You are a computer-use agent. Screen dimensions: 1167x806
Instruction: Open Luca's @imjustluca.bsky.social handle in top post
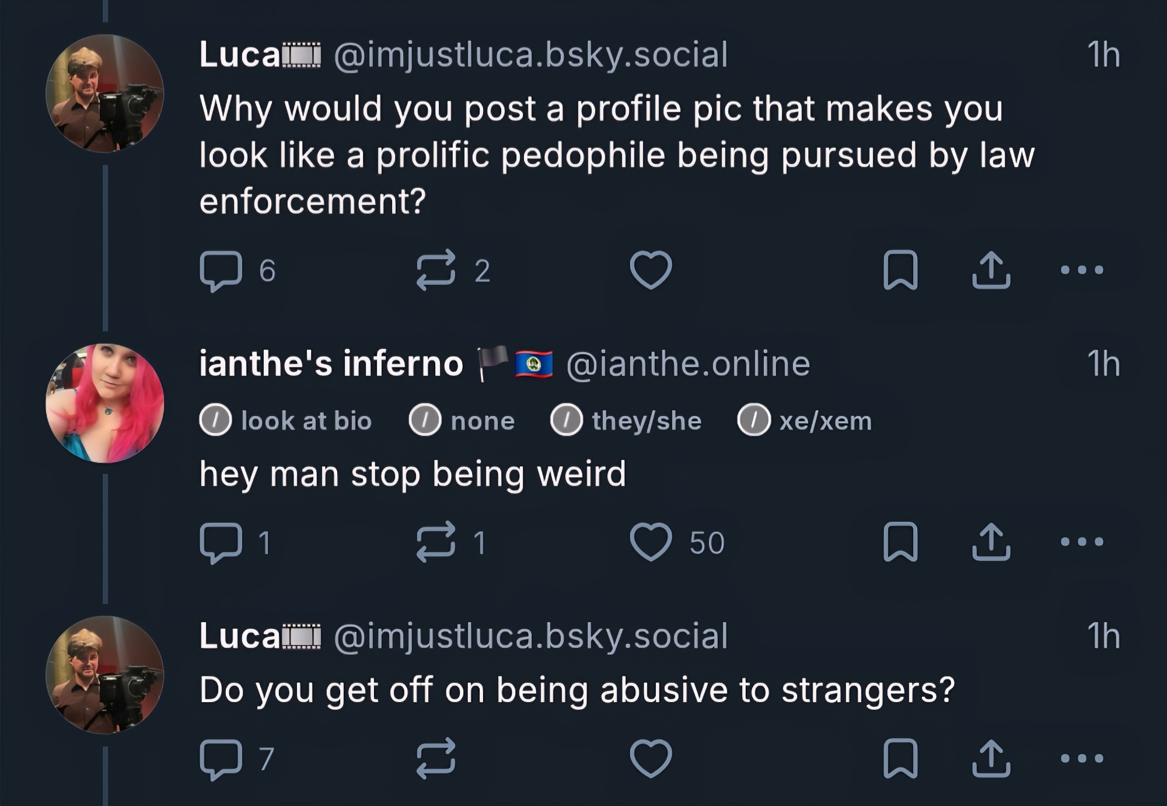point(530,55)
